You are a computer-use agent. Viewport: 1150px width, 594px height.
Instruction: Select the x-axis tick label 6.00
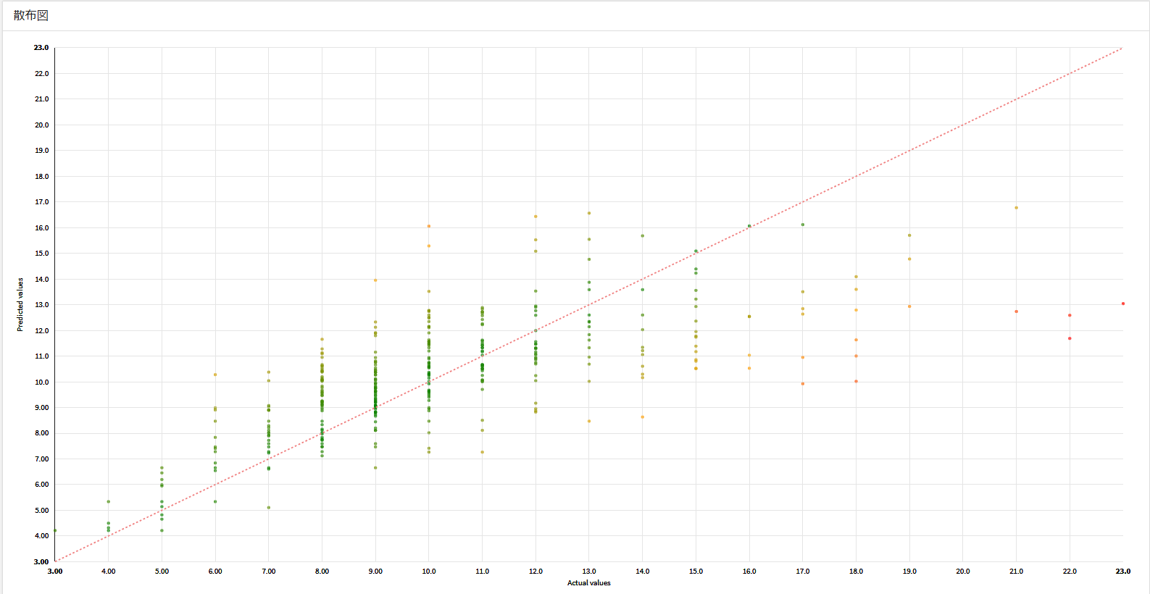(x=215, y=572)
